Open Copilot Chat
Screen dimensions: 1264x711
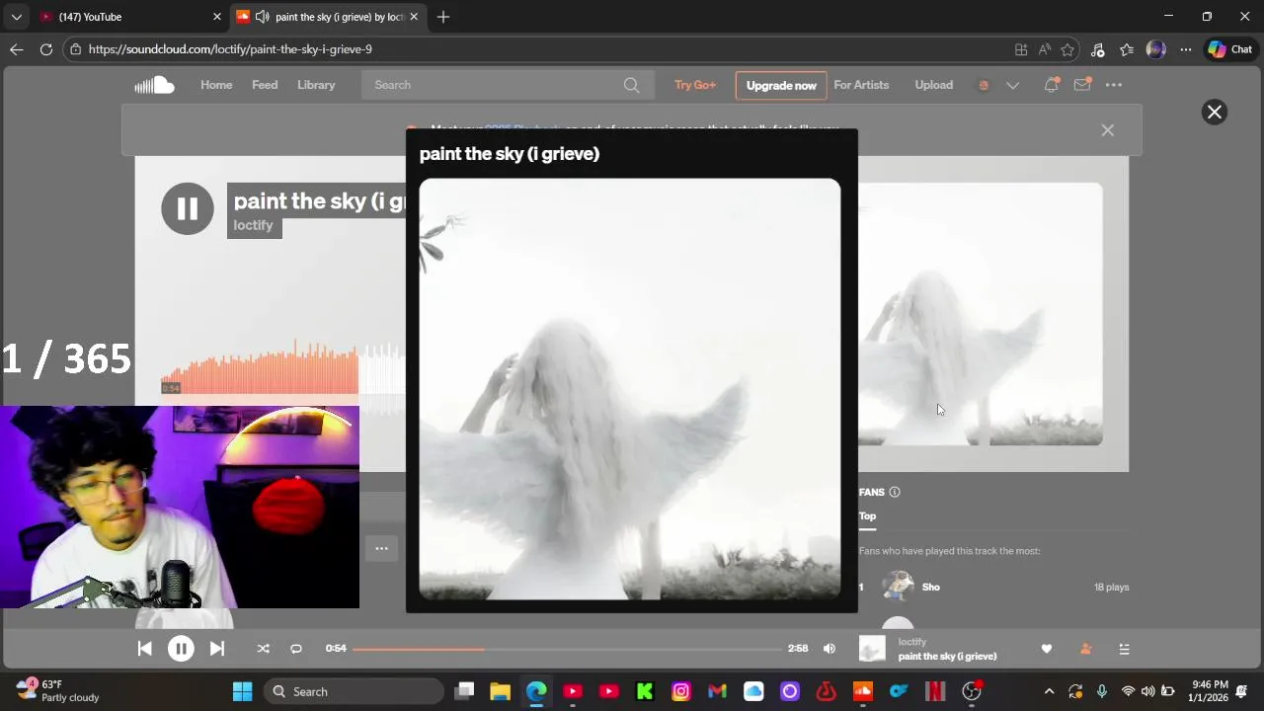[1230, 49]
